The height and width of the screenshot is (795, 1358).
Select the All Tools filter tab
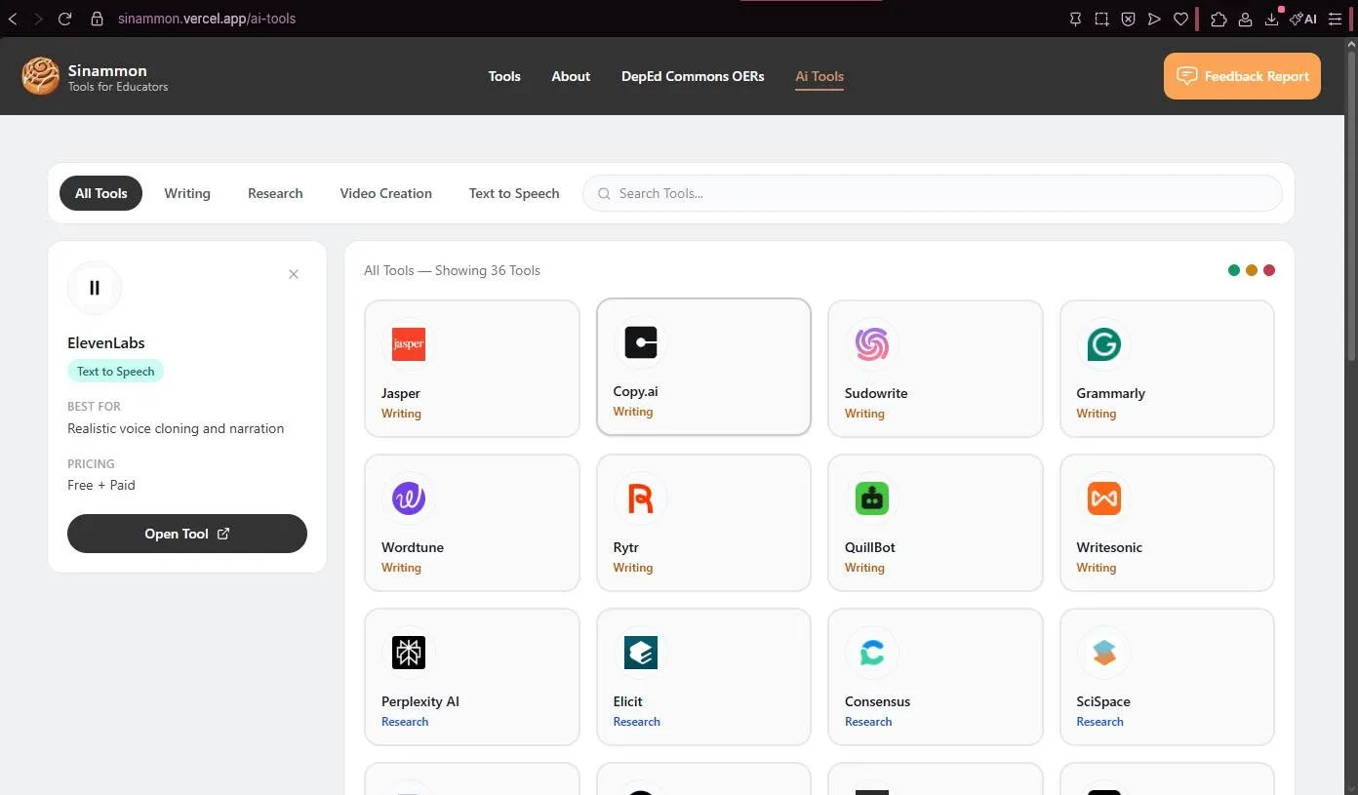click(x=101, y=193)
